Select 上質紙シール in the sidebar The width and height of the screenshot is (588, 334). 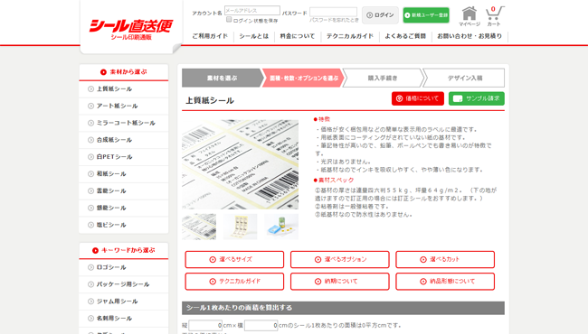point(124,89)
